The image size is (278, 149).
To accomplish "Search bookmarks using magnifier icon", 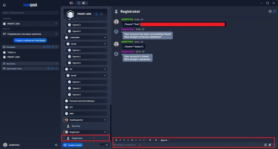I will 45,47.
